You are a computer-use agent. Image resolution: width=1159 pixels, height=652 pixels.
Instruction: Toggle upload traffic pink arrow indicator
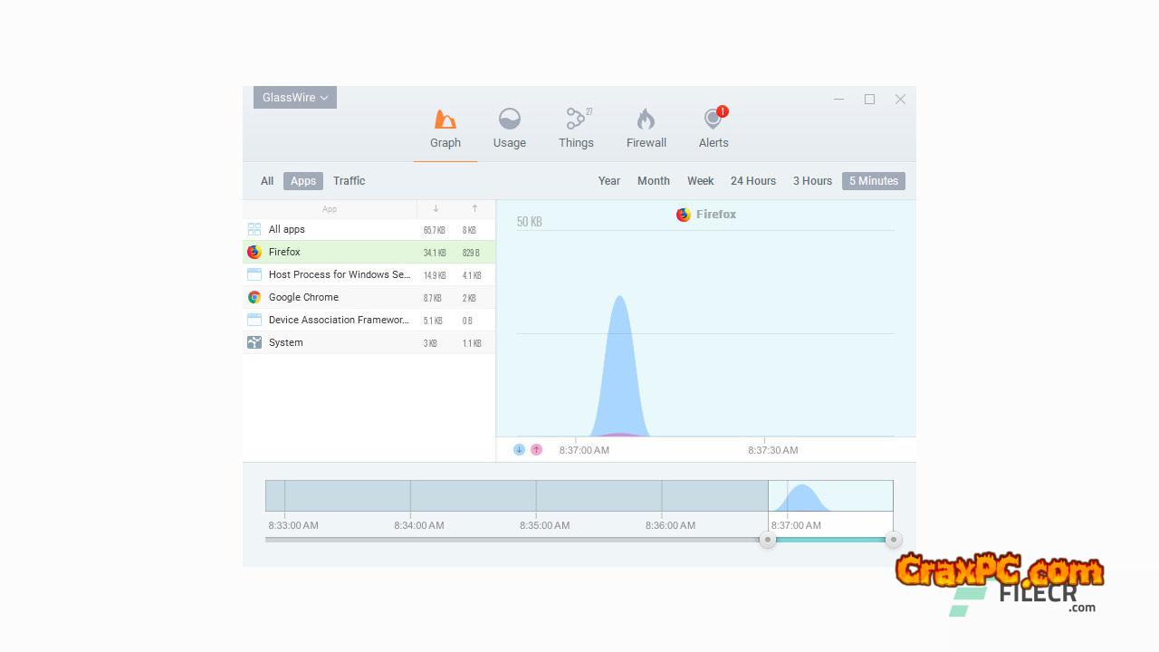pyautogui.click(x=536, y=449)
